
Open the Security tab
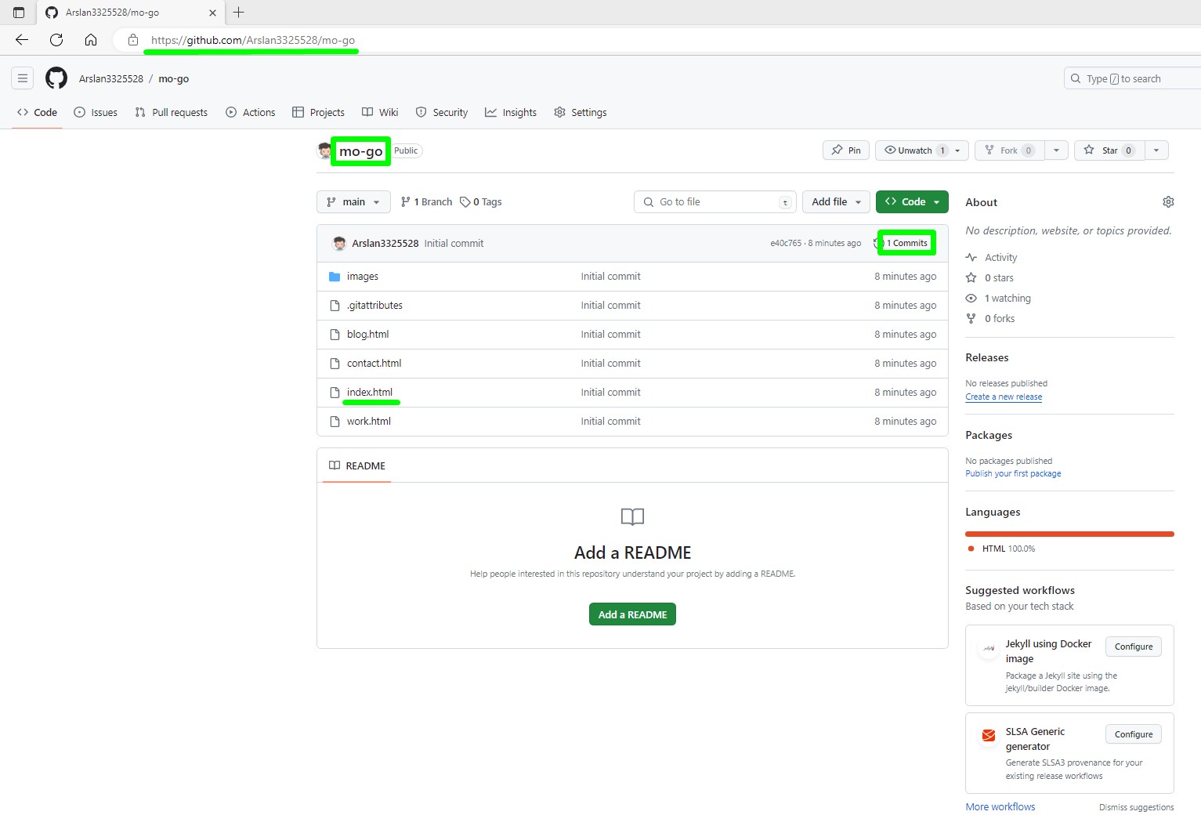pyautogui.click(x=442, y=113)
